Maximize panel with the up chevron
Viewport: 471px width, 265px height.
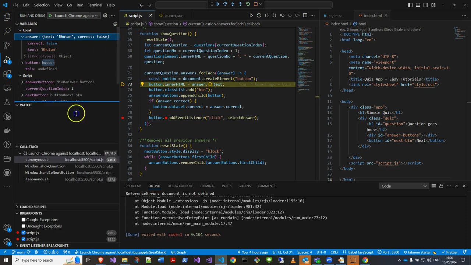pos(457,186)
